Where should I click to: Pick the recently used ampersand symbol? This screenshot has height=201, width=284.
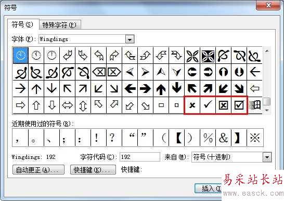coord(223,138)
